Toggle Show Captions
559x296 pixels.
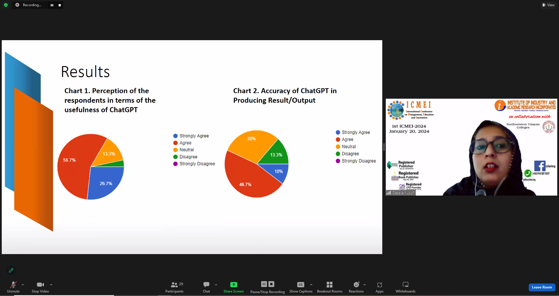(301, 287)
